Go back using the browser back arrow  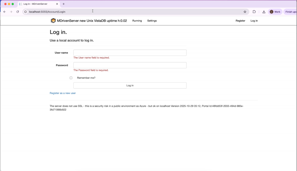pos(4,12)
